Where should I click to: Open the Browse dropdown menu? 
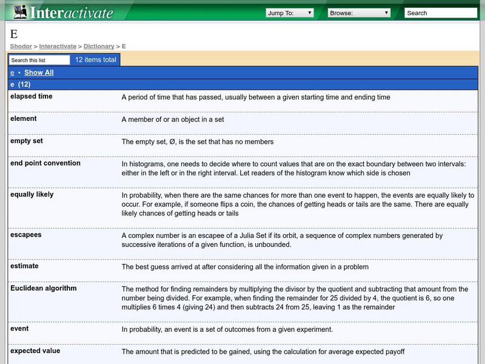click(x=360, y=13)
